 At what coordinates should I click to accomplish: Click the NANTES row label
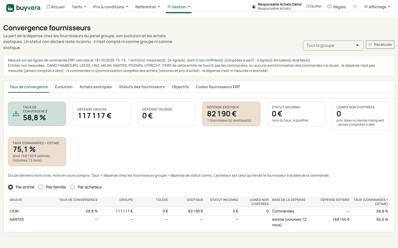click(17, 220)
